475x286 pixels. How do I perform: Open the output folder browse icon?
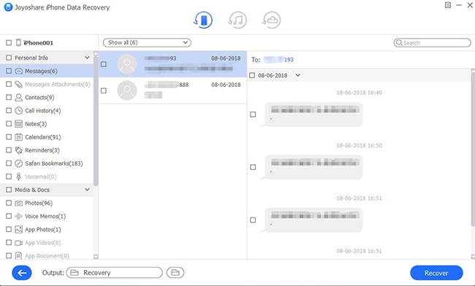175,273
